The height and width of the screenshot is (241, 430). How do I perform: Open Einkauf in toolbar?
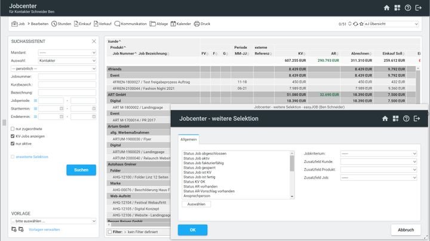click(x=82, y=24)
